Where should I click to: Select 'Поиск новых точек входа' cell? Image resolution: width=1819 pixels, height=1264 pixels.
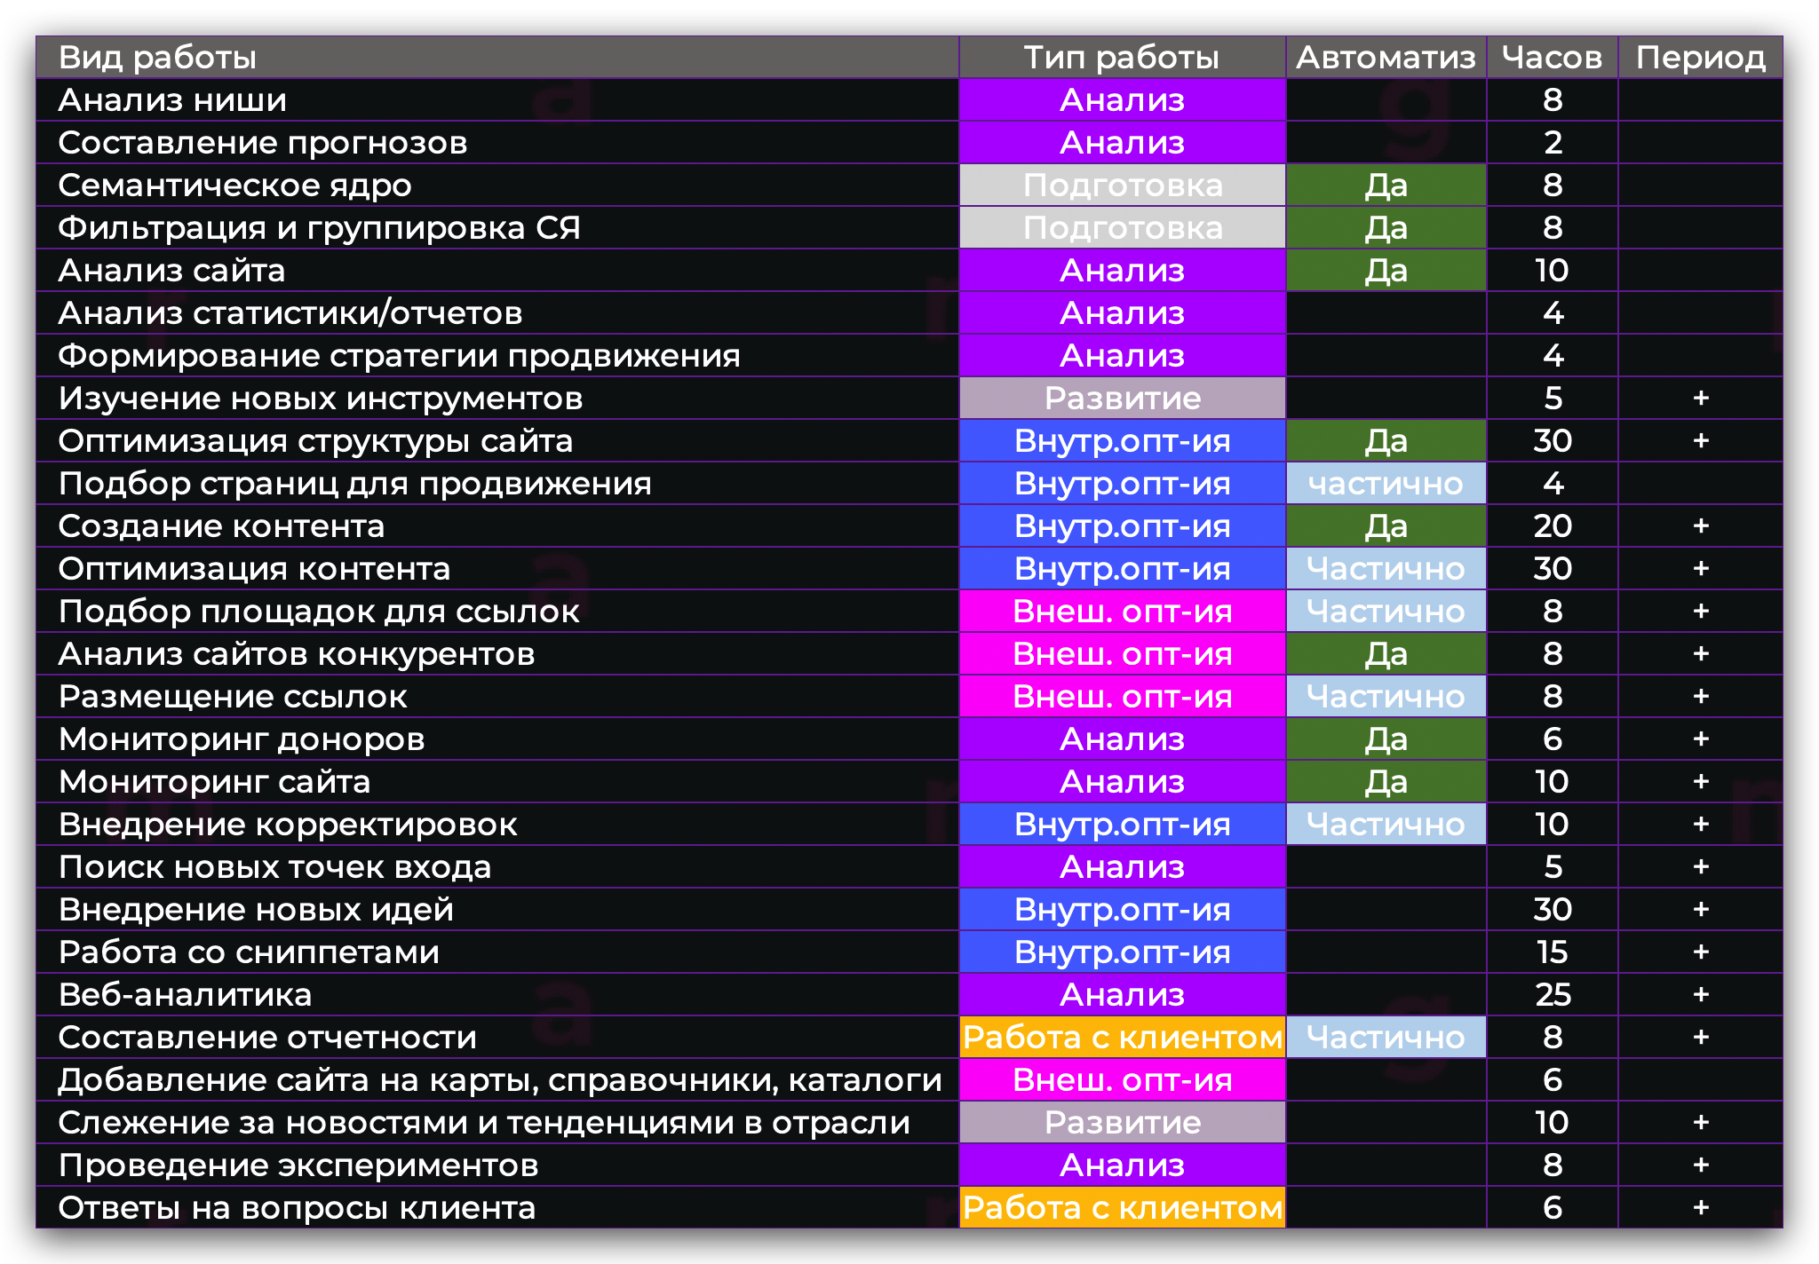point(497,867)
